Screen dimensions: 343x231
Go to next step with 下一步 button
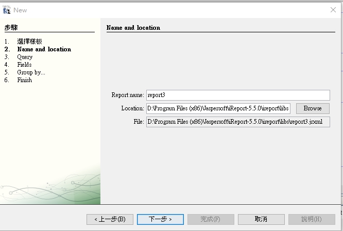click(160, 219)
